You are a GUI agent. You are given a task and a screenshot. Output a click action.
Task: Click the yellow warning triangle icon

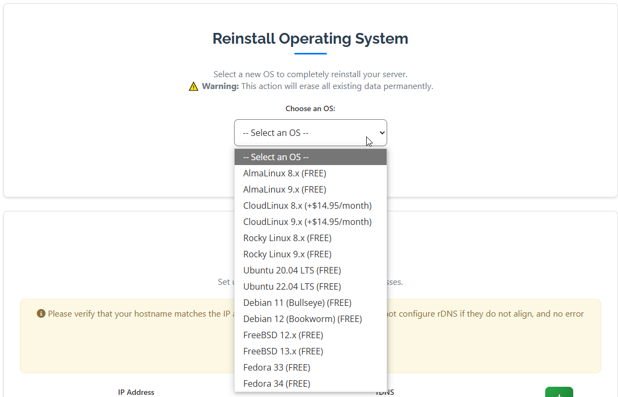click(x=194, y=86)
